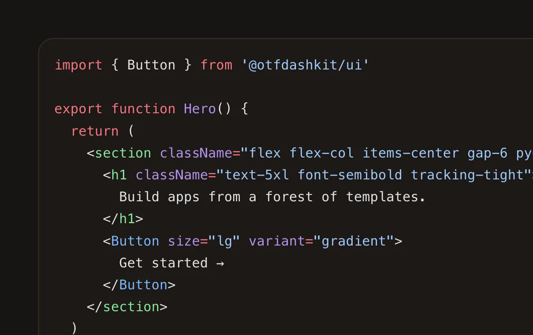Image resolution: width=533 pixels, height=335 pixels.
Task: Click the opening Button tag name
Action: pos(135,241)
